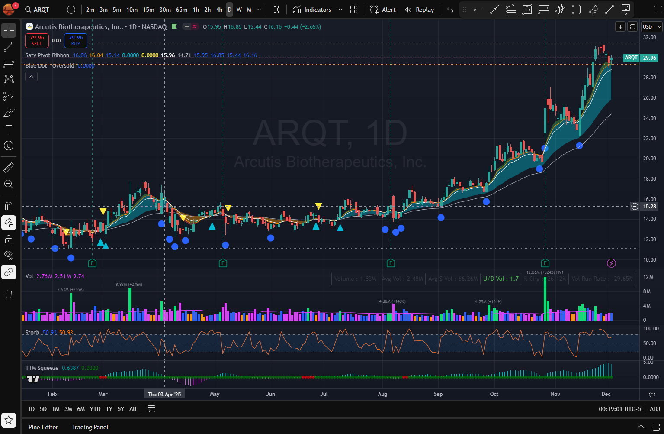Expand the interval dropdown arrow
Viewport: 664px width, 434px height.
(x=259, y=10)
